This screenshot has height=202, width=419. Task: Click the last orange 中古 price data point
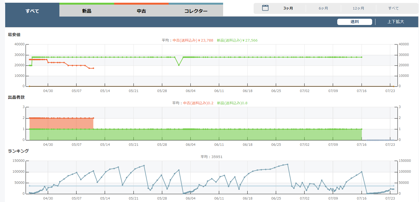tap(93, 68)
